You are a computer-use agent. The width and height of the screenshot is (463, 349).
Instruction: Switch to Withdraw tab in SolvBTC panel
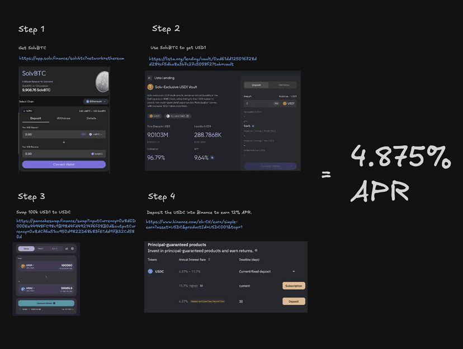click(x=64, y=119)
